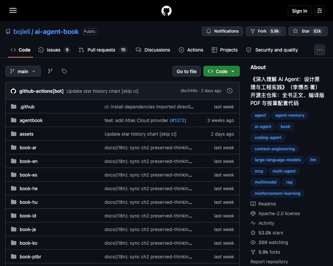Fork this repository
The height and width of the screenshot is (266, 333).
(265, 31)
